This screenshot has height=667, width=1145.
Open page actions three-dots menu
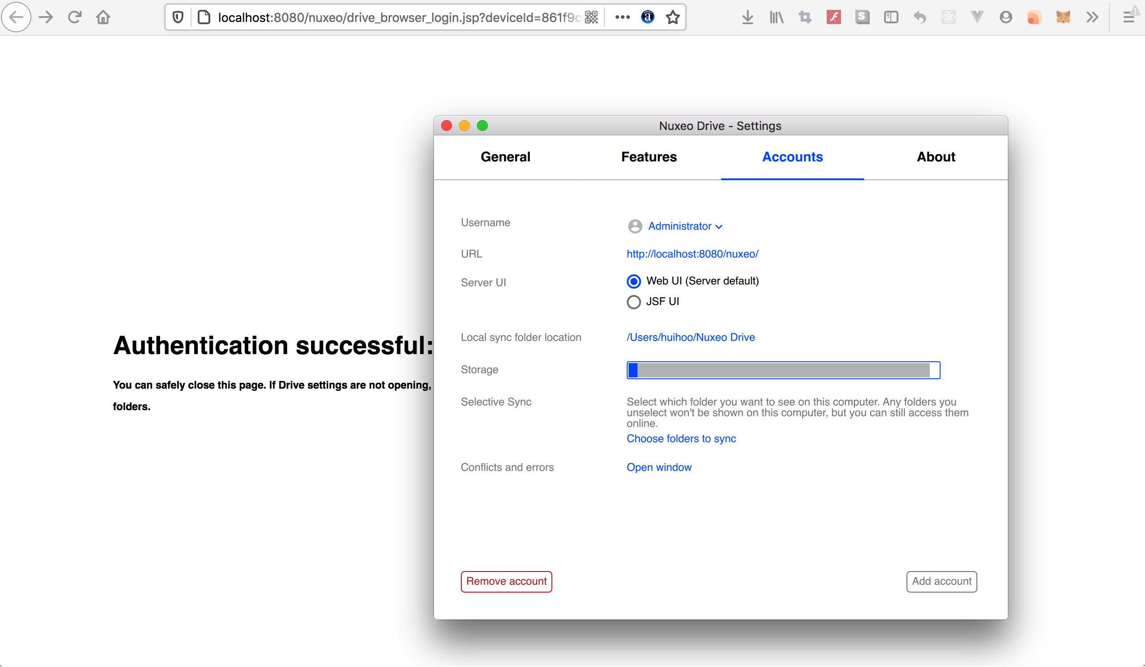[622, 17]
